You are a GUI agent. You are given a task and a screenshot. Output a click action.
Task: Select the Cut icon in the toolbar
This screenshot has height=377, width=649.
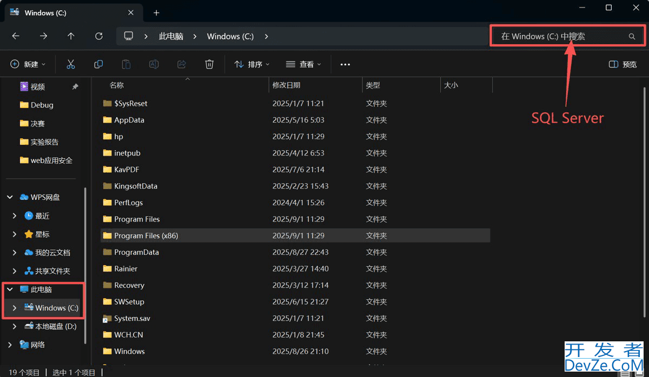(71, 64)
